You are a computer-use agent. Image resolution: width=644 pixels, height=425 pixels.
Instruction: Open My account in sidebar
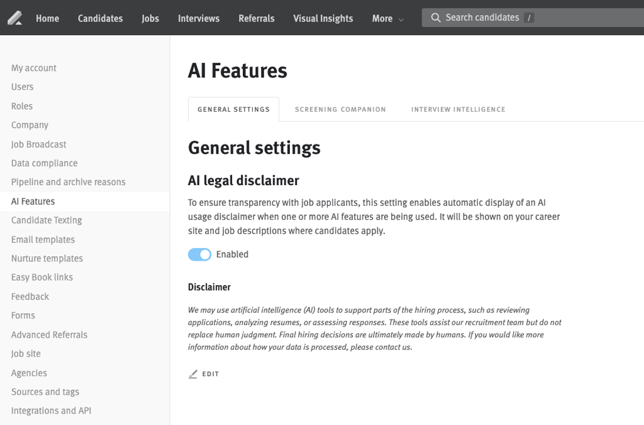click(33, 68)
